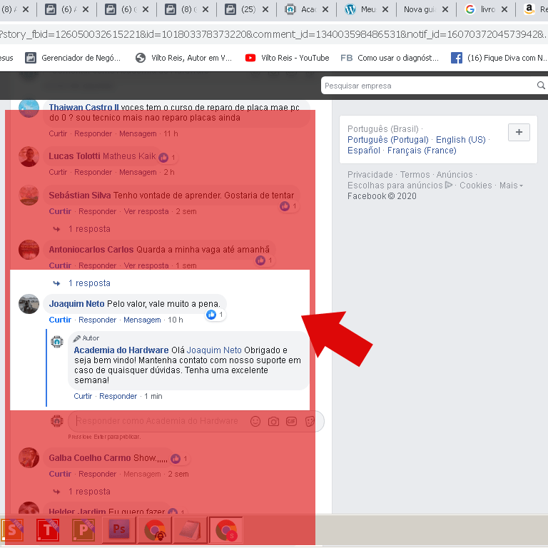Select Português (Portugal) language

pyautogui.click(x=388, y=139)
